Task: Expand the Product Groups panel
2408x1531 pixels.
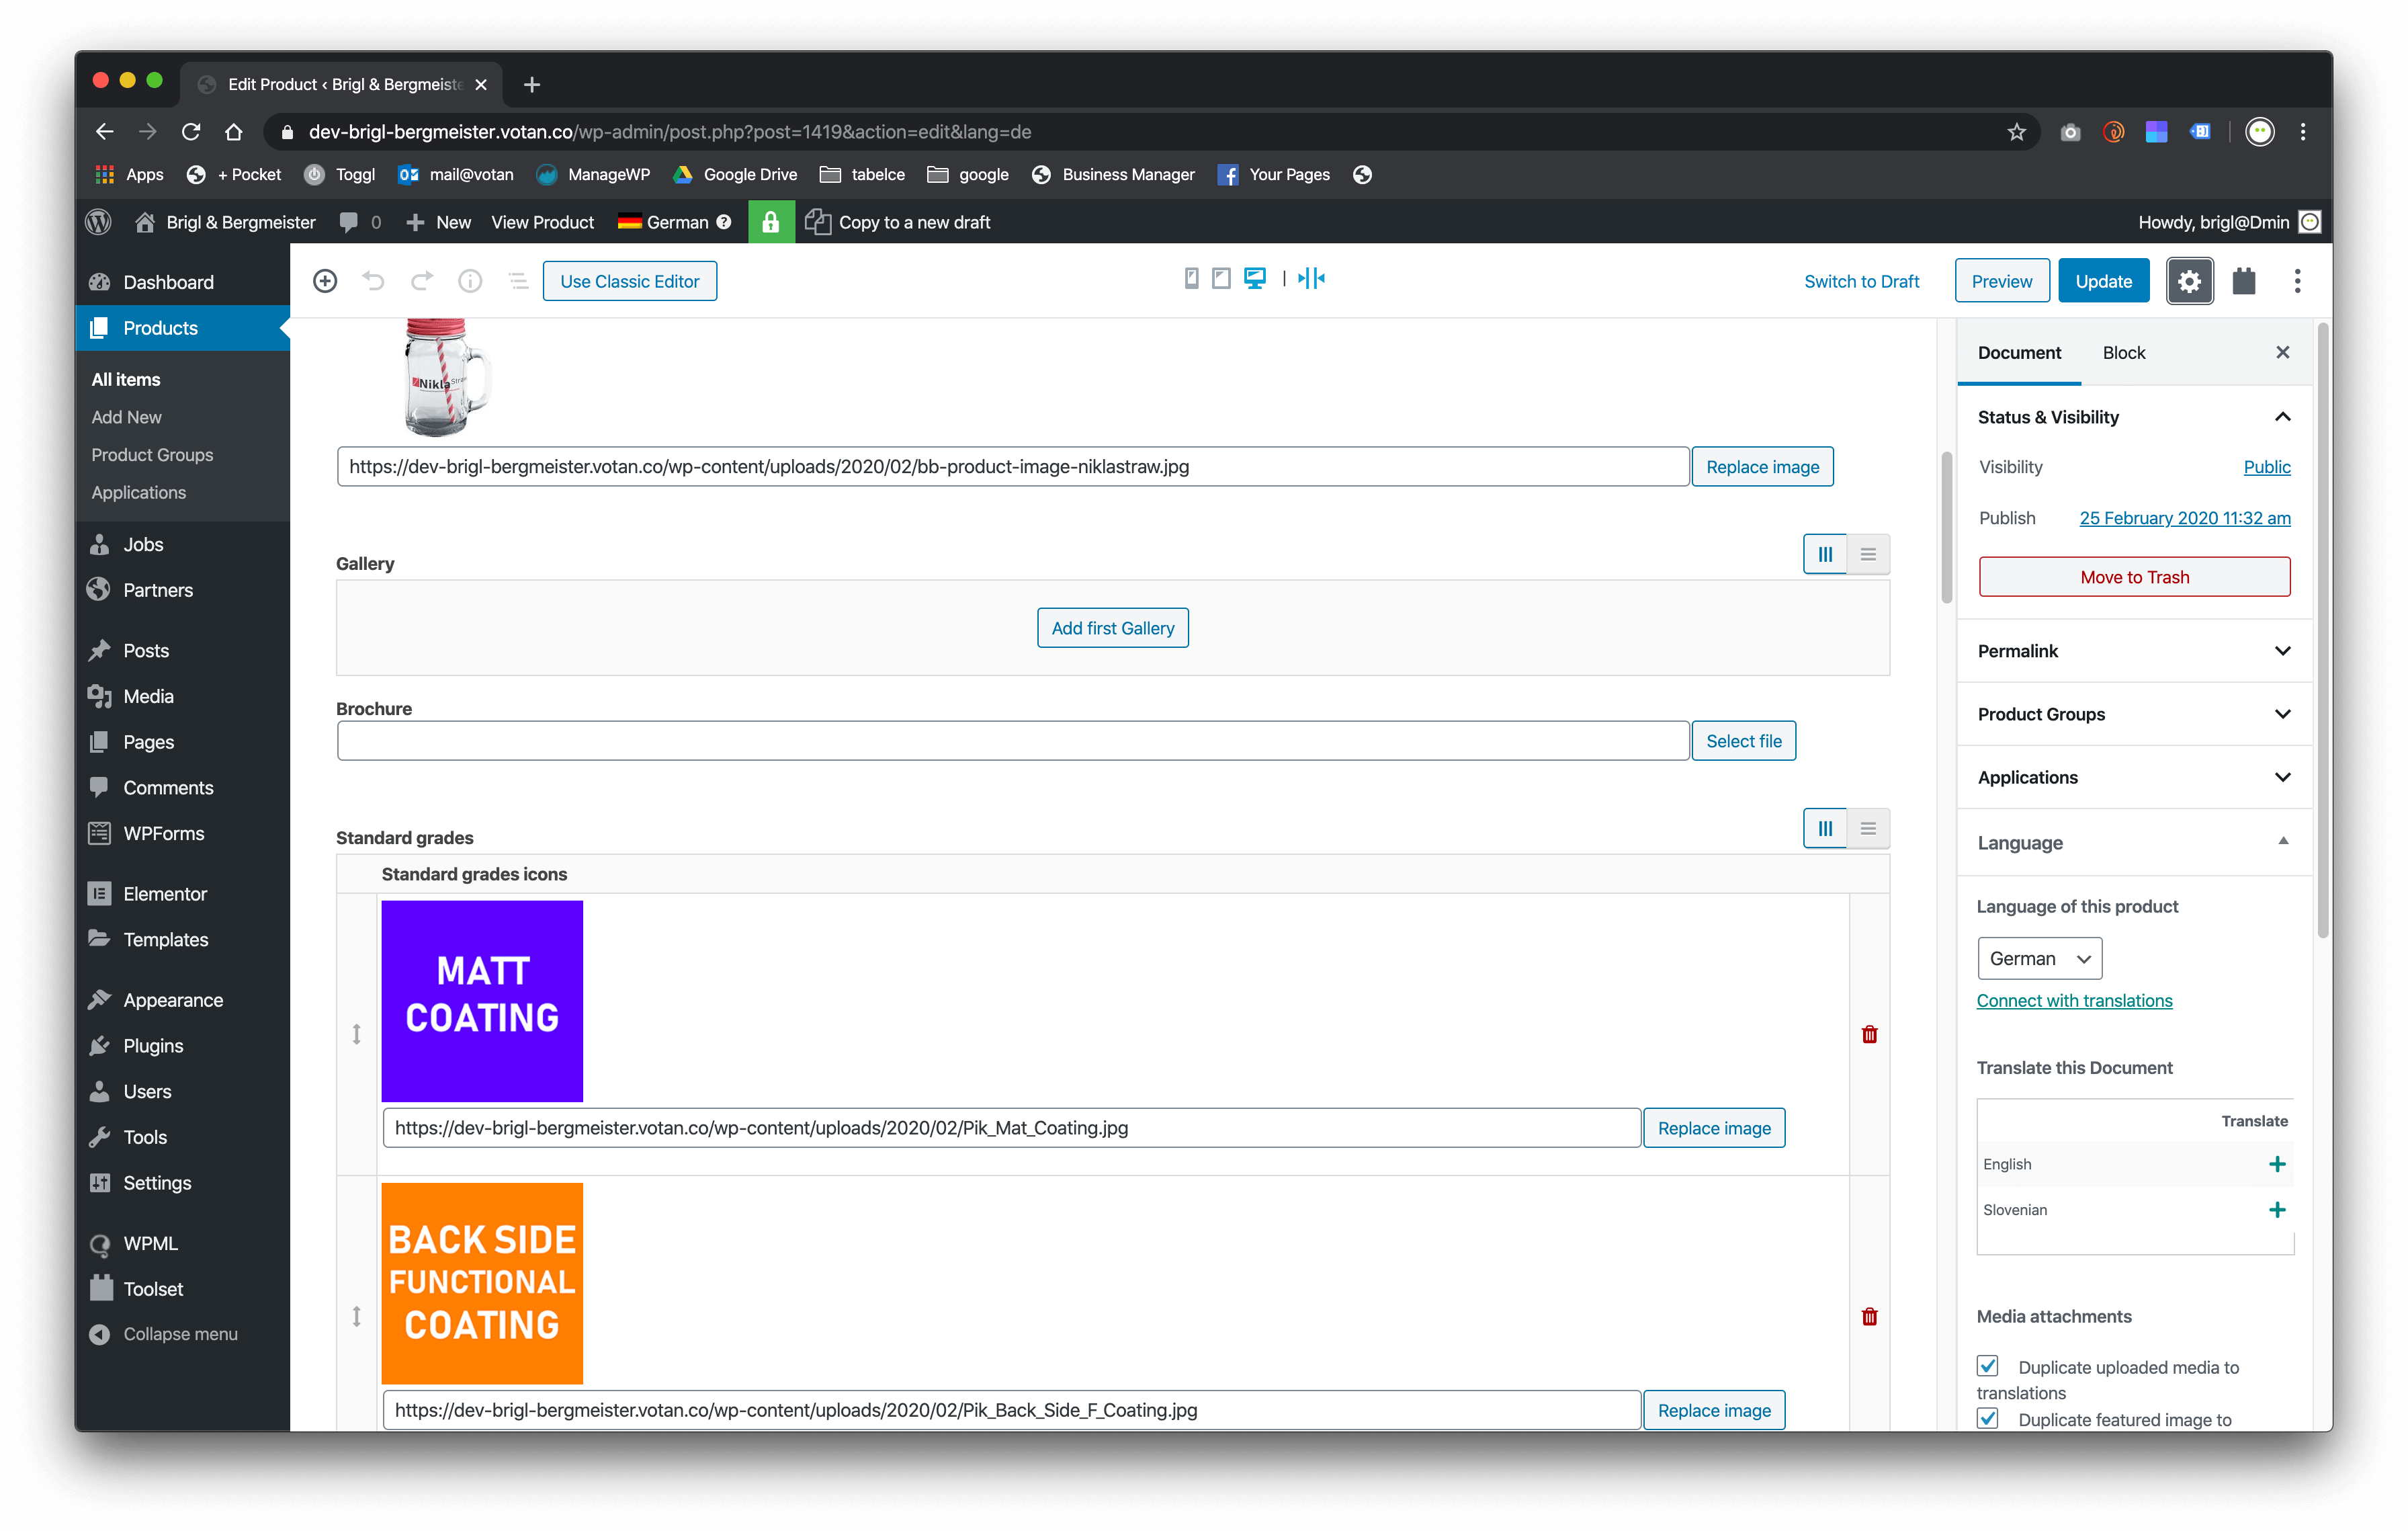Action: [x=2134, y=714]
